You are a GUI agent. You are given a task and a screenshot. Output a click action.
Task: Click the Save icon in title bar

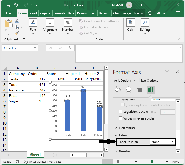tap(8, 5)
